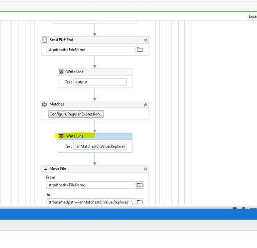The height and width of the screenshot is (248, 257).
Task: Click the Matches activity icon
Action: 44,104
